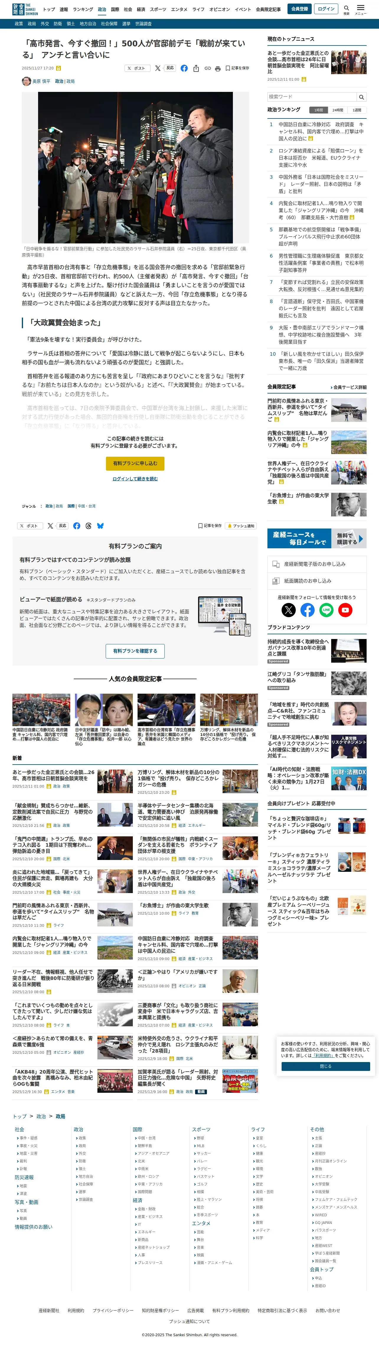Click the 有料プランを確認する button

(x=135, y=651)
